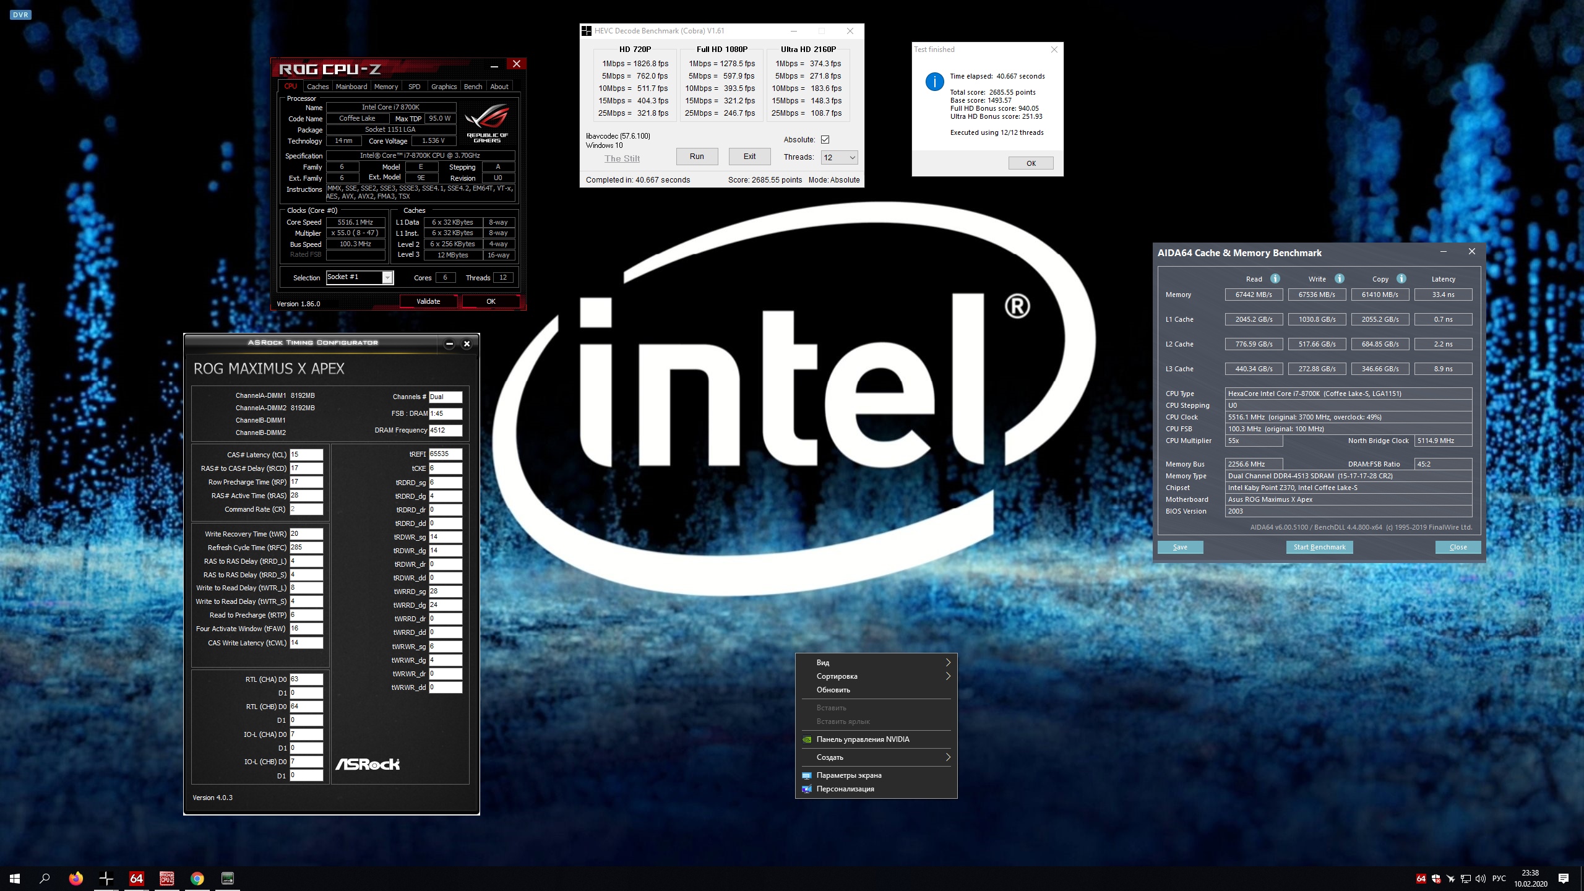Click Save in AIDA64 benchmark
Image resolution: width=1584 pixels, height=891 pixels.
coord(1180,547)
